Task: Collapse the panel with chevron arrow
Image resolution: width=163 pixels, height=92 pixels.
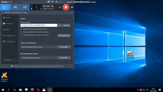Action: (x=72, y=13)
